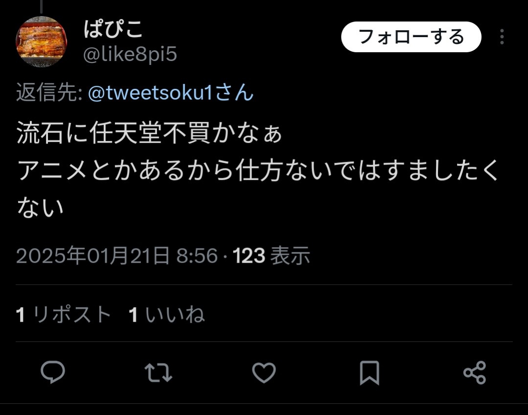This screenshot has width=528, height=415.
Task: Click the フォローする follow button
Action: click(411, 37)
